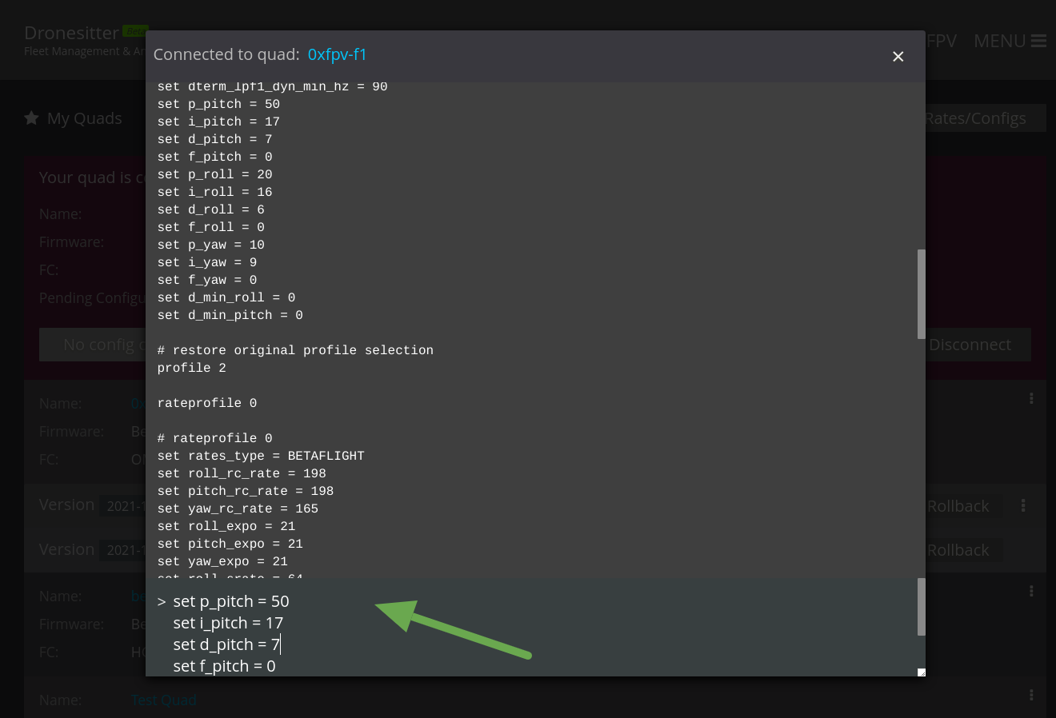Click the Disconnect button
Image resolution: width=1056 pixels, height=718 pixels.
970,344
